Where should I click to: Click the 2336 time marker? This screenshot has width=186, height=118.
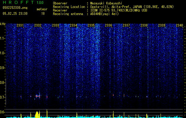[109, 25]
